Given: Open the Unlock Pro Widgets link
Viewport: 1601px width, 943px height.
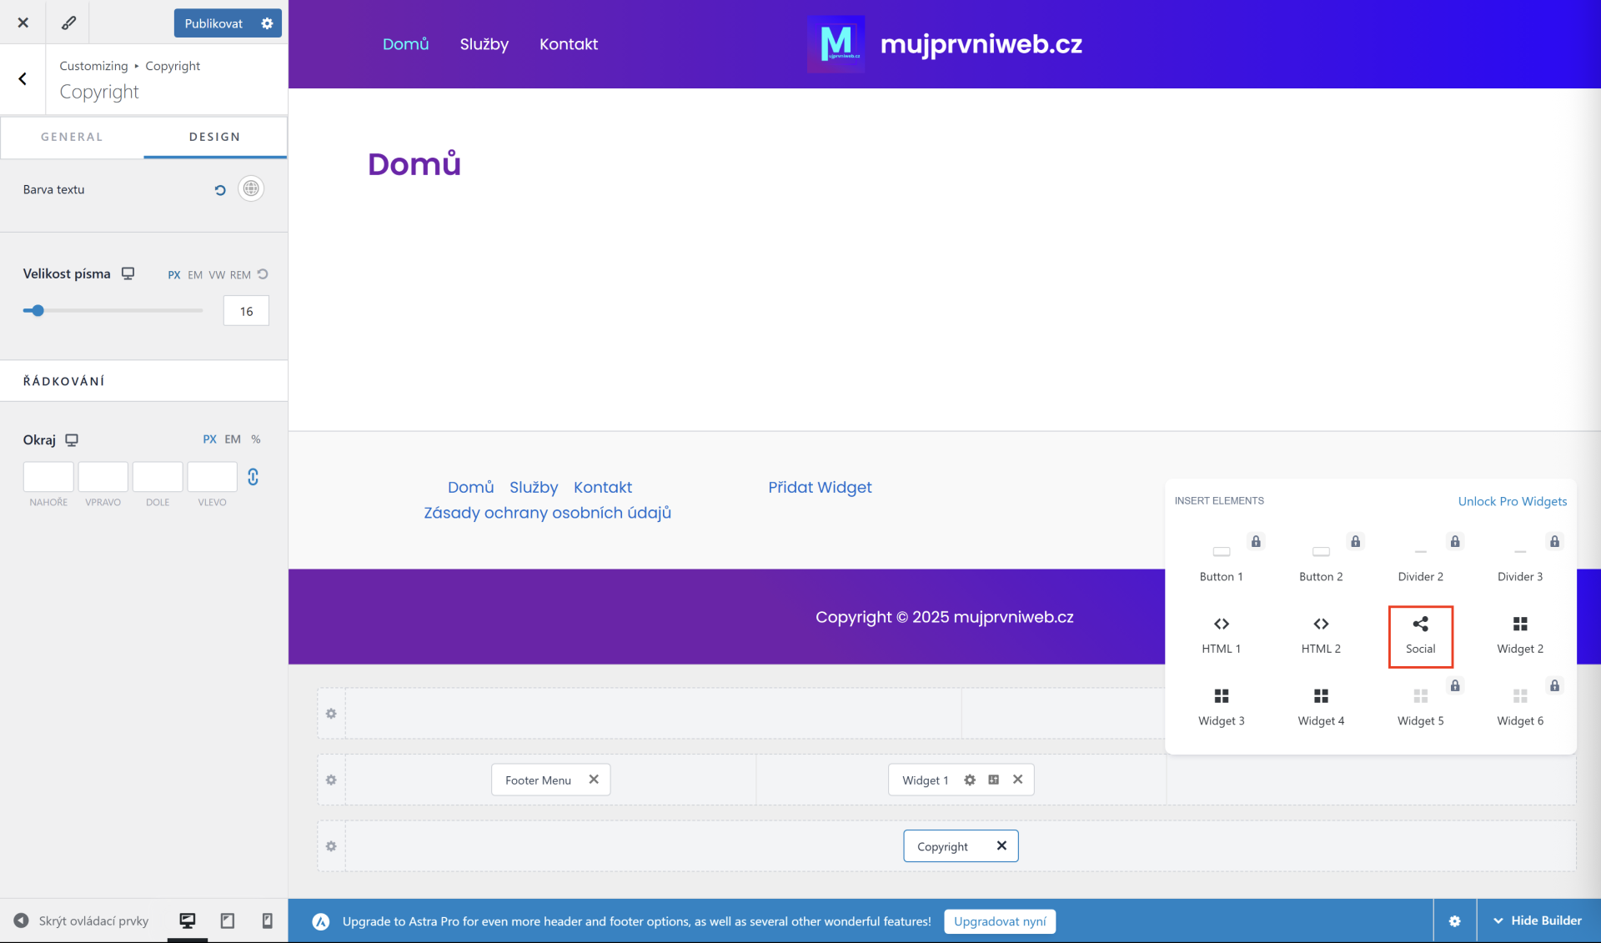Looking at the screenshot, I should pos(1512,501).
